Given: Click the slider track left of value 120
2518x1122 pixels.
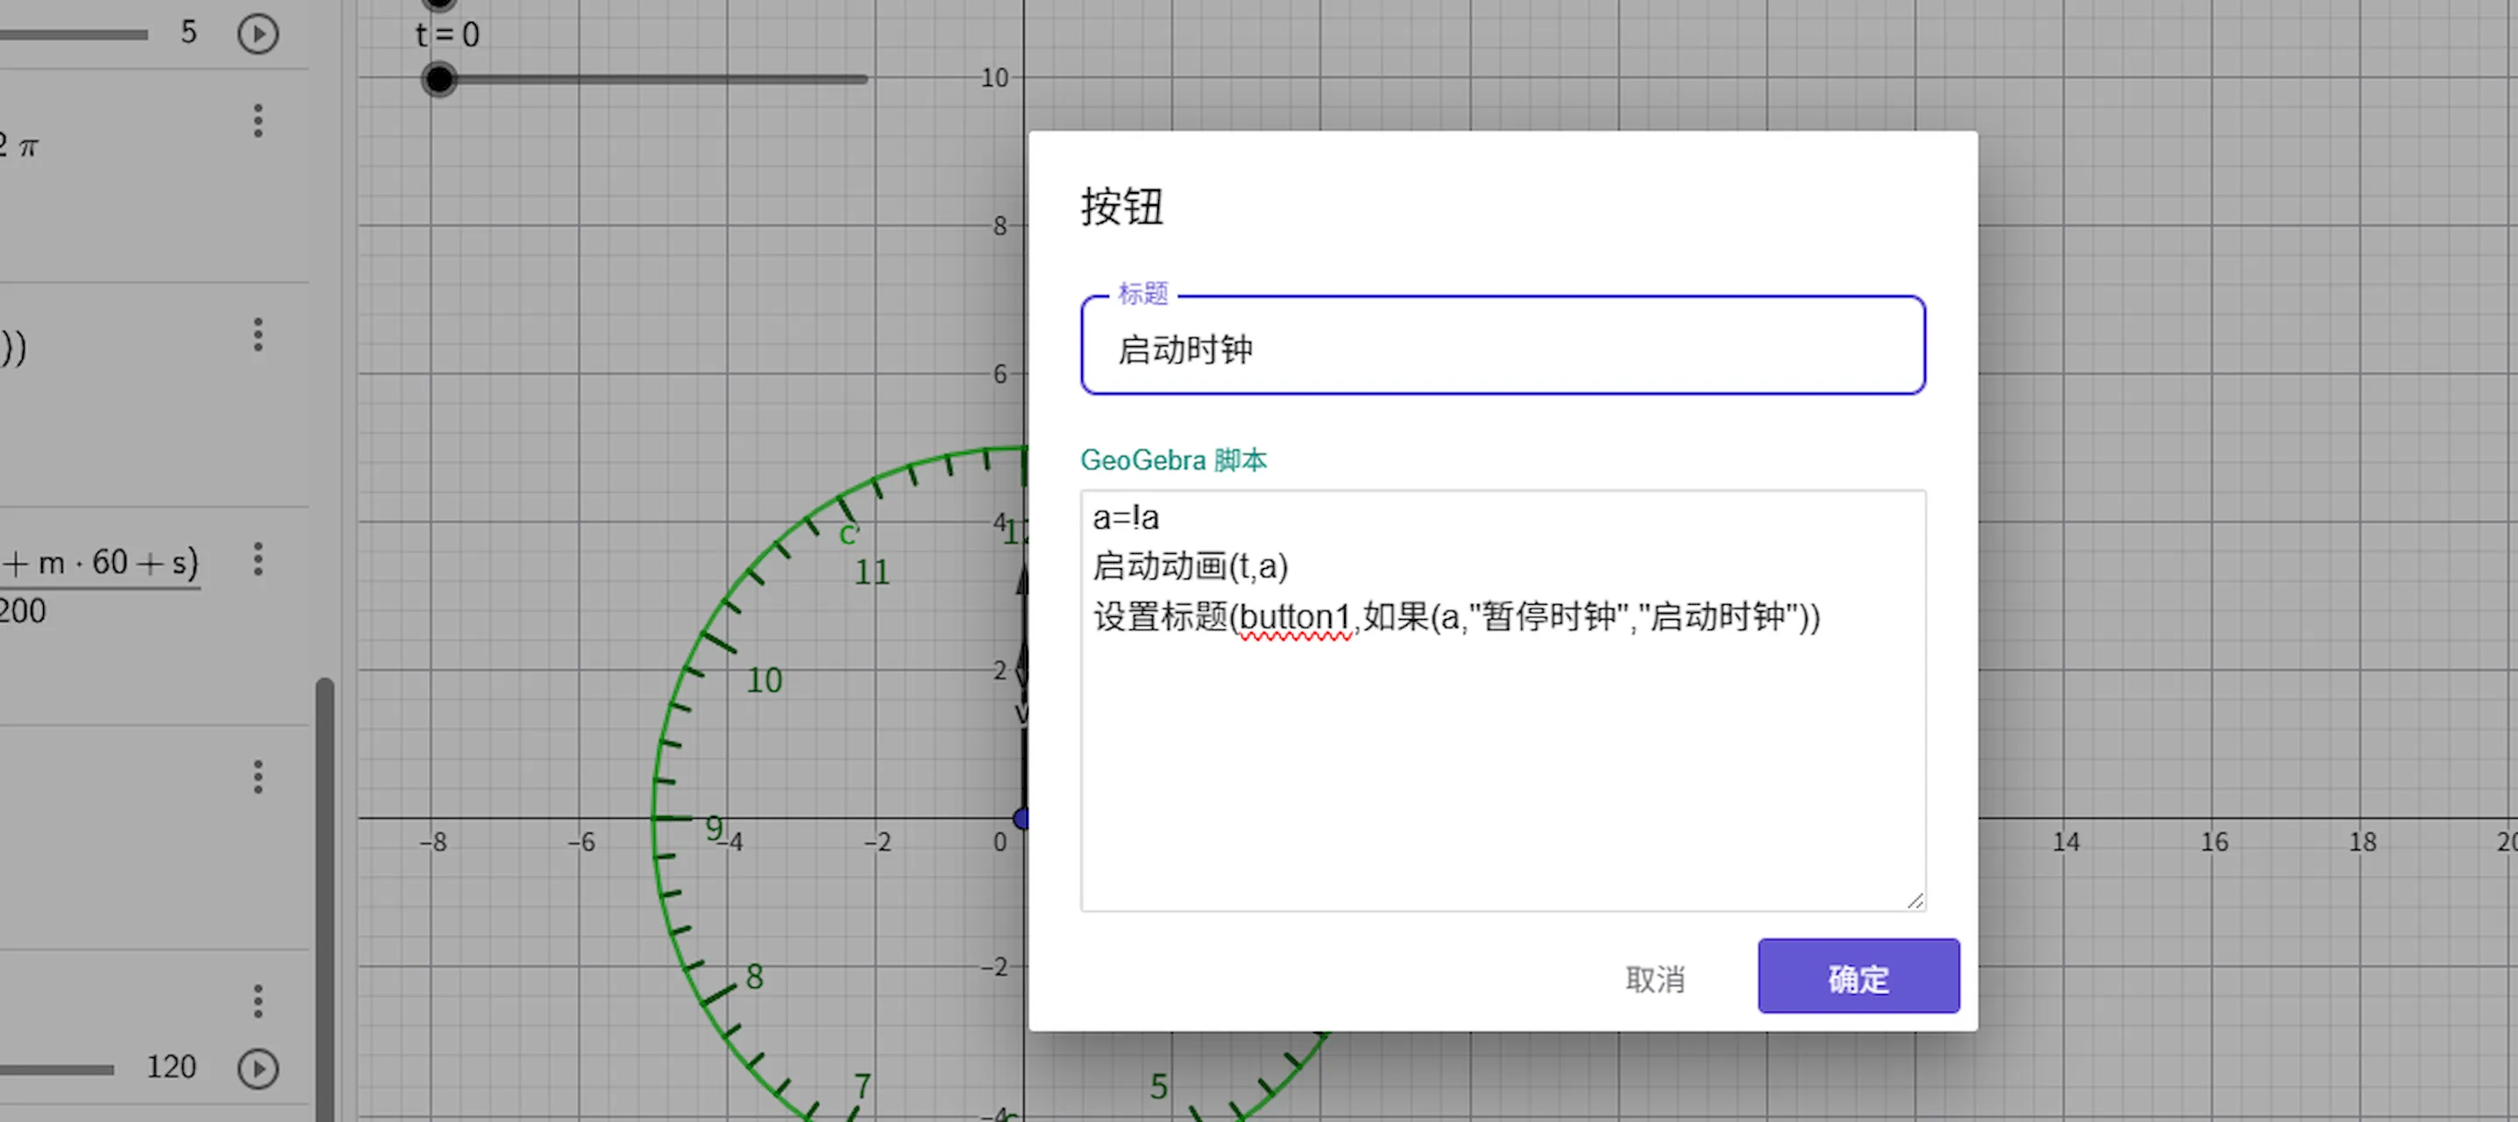Looking at the screenshot, I should (59, 1069).
